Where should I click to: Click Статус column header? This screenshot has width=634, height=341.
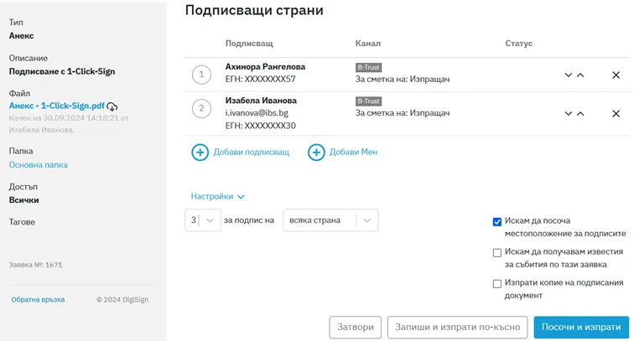coord(519,44)
